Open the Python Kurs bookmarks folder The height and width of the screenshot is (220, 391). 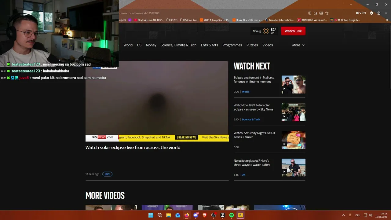point(189,20)
